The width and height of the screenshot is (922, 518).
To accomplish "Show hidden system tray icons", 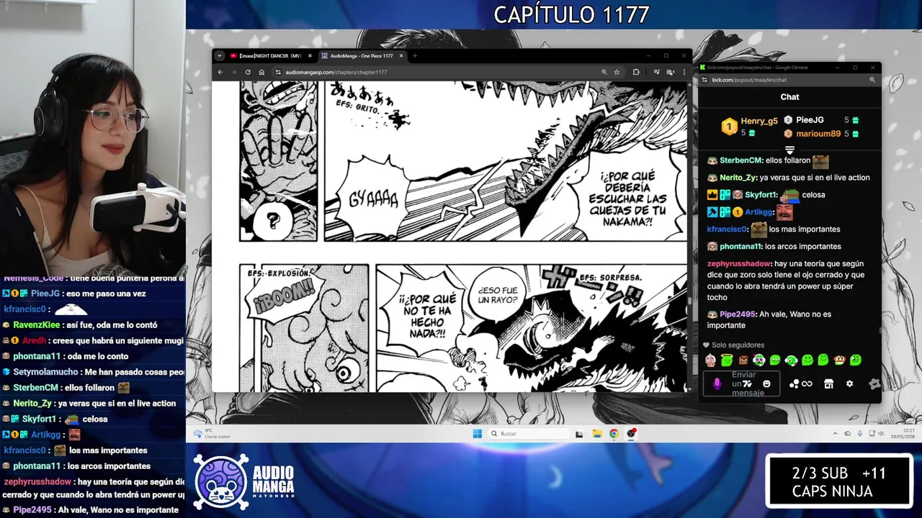I will 836,434.
